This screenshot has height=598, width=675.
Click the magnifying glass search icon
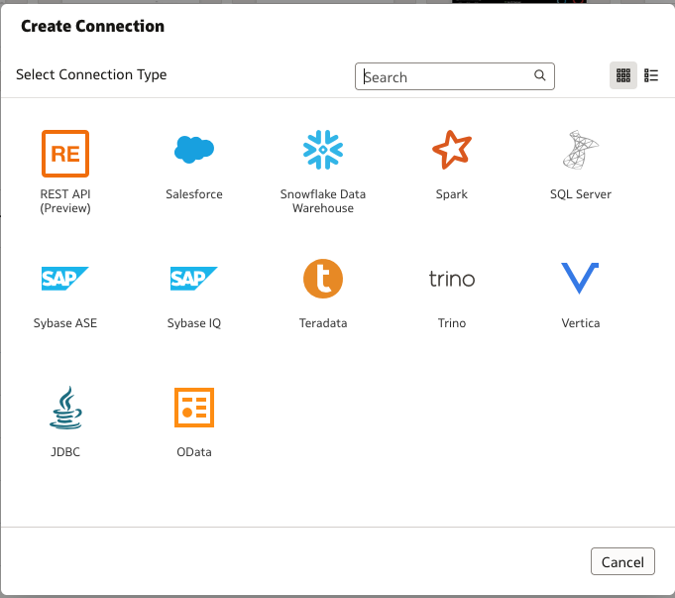(x=540, y=75)
